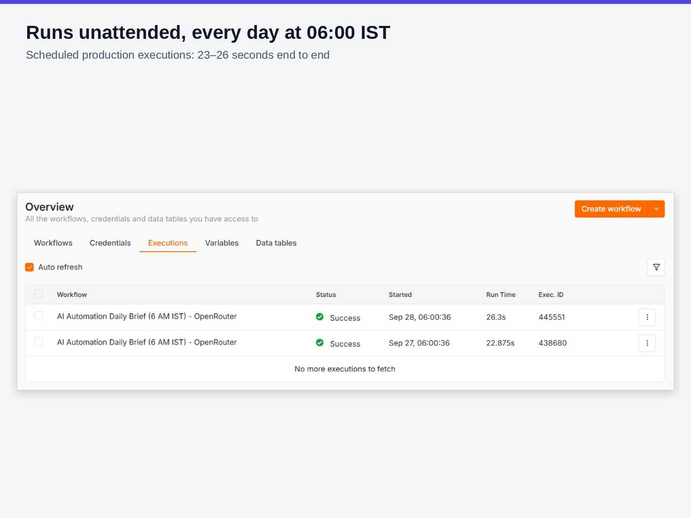Click the Started column header
Viewport: 691px width, 518px height.
(400, 295)
